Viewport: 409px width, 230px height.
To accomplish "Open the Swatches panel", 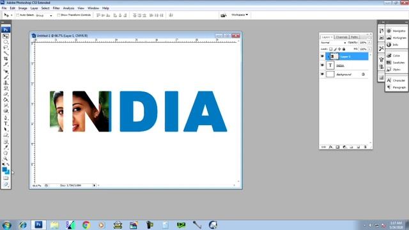I will pyautogui.click(x=396, y=63).
